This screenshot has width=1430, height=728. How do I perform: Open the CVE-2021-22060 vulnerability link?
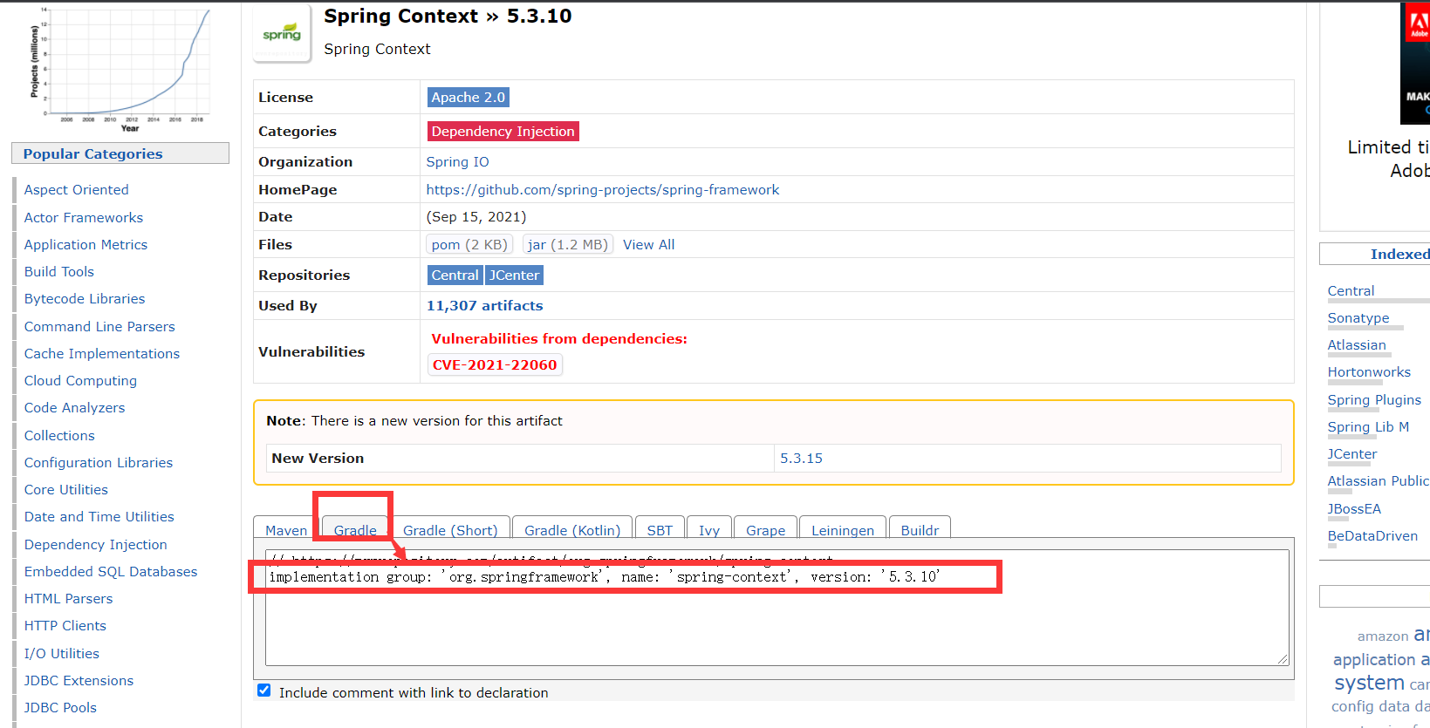click(495, 365)
